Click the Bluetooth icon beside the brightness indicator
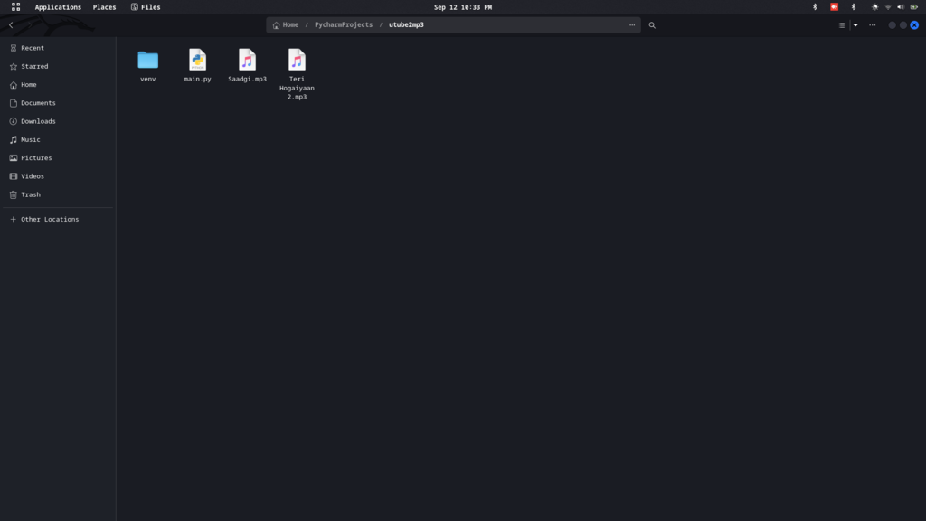The image size is (926, 521). click(x=854, y=7)
